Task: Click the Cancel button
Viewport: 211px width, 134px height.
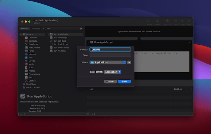Action: coord(110,82)
